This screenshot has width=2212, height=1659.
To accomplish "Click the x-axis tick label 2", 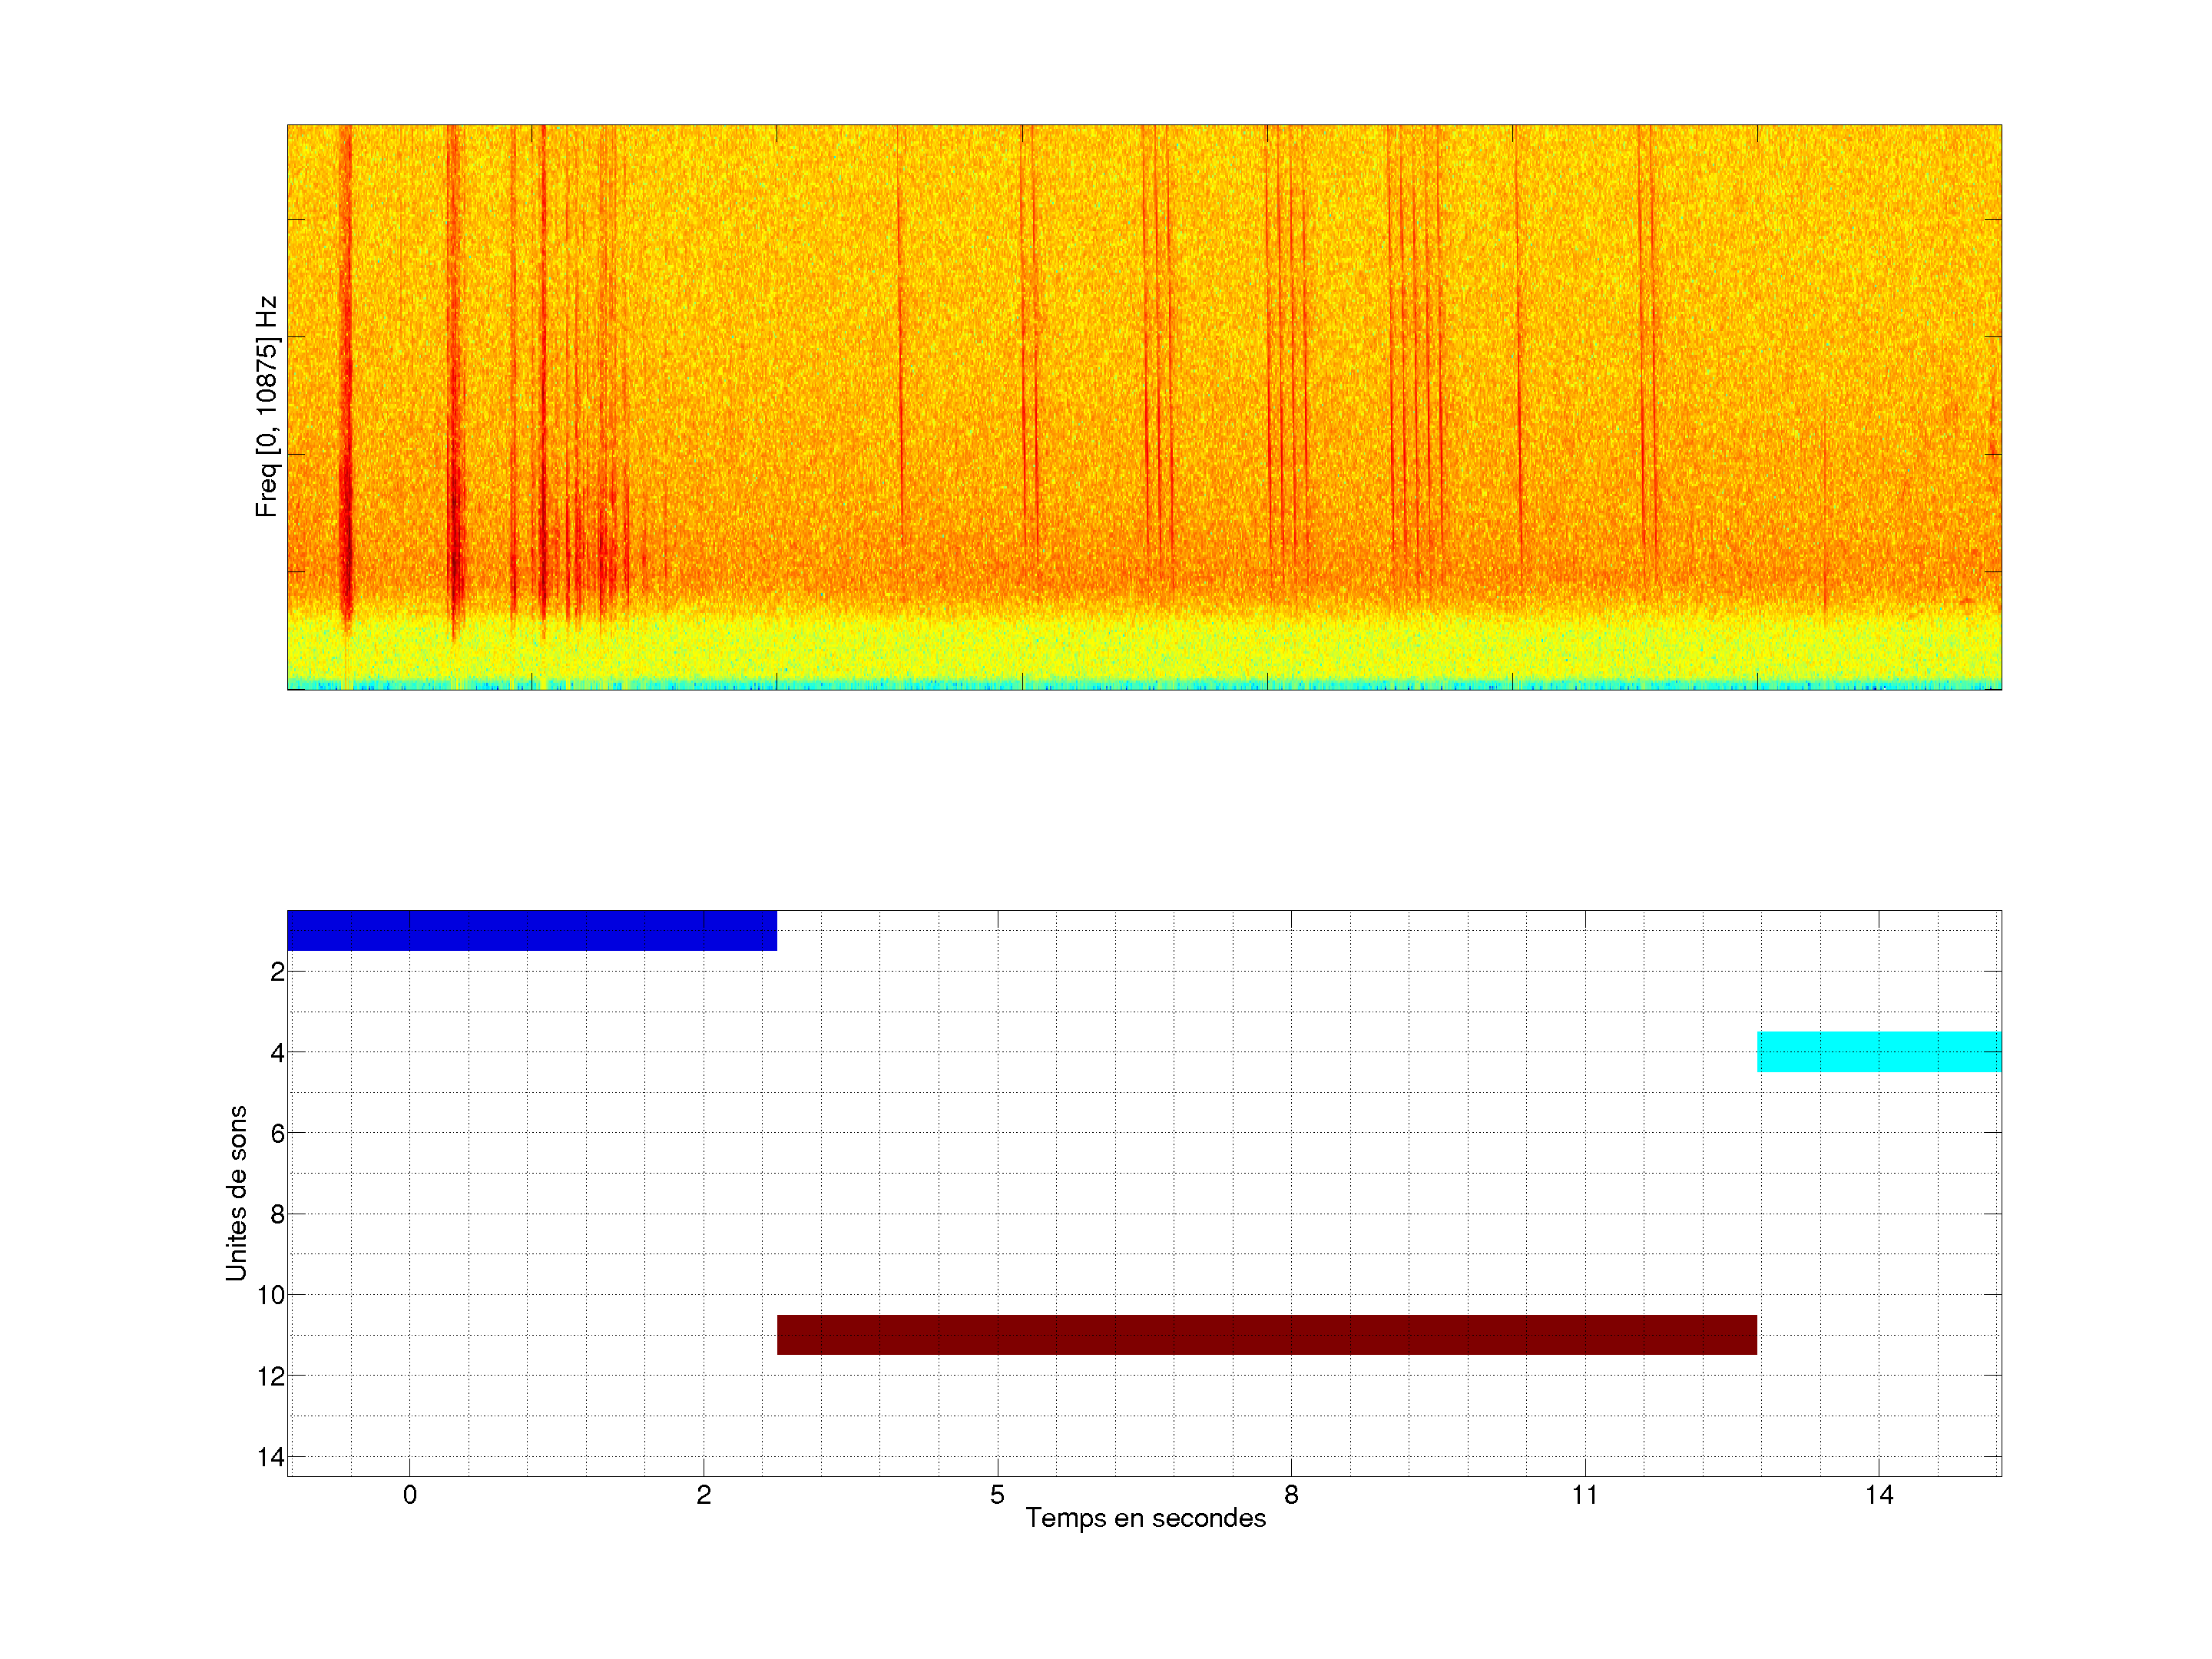I will (703, 1495).
